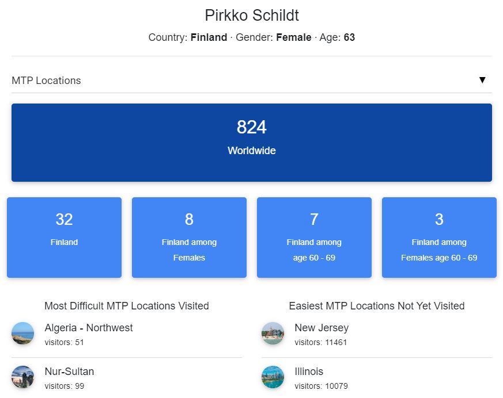This screenshot has width=503, height=398.
Task: Open the Illinois location link
Action: click(x=309, y=372)
